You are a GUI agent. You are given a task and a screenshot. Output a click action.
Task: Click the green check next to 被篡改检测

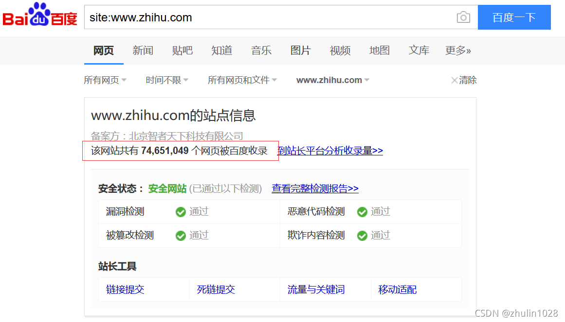181,236
